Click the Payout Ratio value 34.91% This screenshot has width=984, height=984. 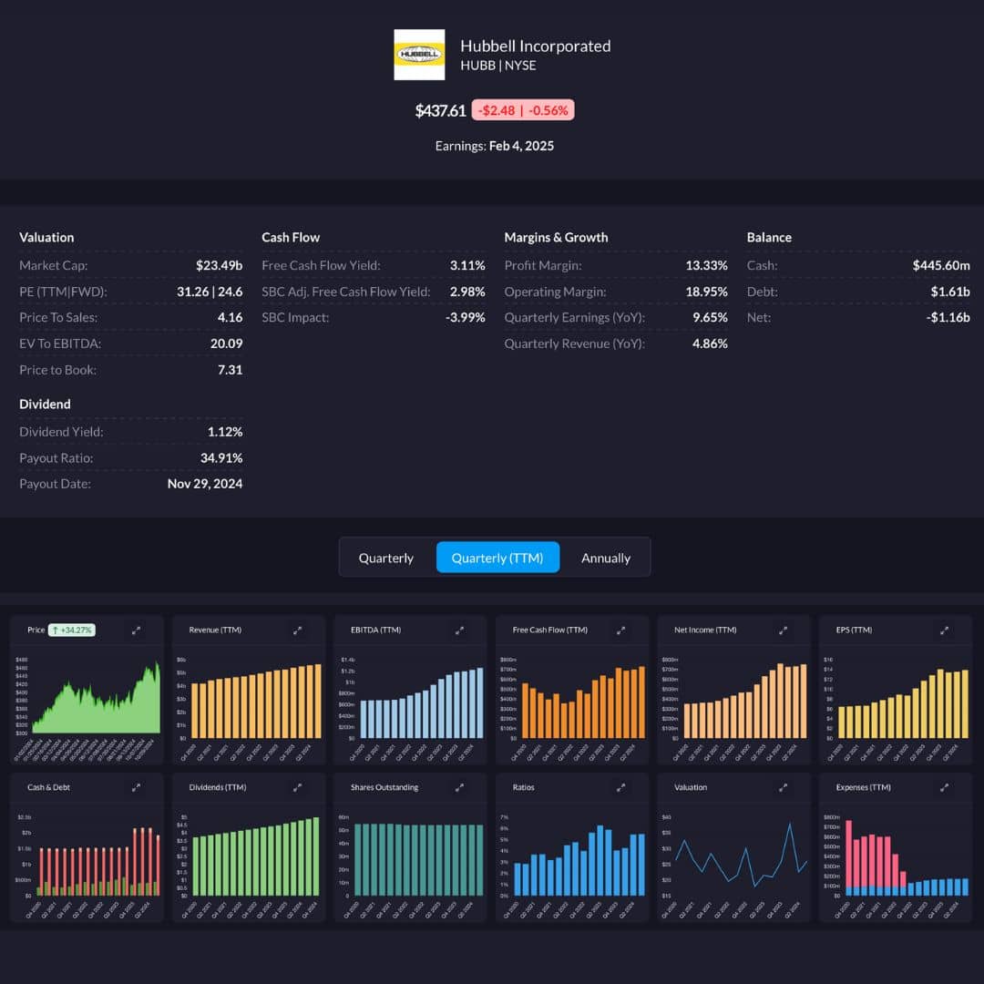pos(221,458)
